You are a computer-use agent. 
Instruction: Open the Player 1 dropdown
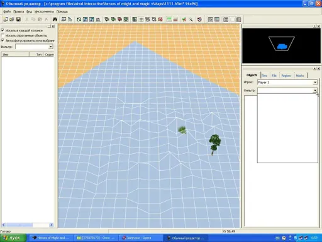(x=315, y=83)
